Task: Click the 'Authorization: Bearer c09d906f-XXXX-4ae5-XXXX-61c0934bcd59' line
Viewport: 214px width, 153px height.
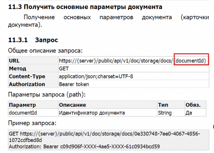Action: pos(84,147)
